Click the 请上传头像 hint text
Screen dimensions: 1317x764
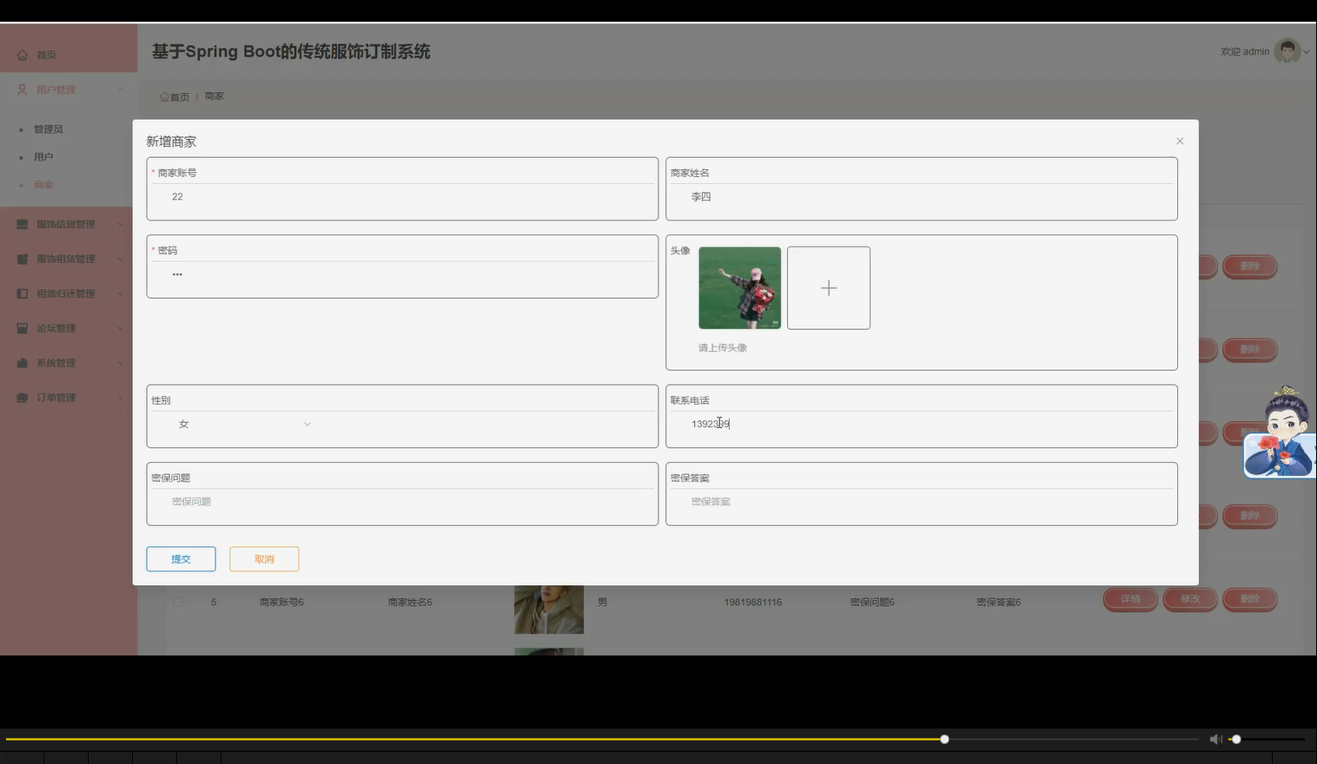[x=723, y=347]
